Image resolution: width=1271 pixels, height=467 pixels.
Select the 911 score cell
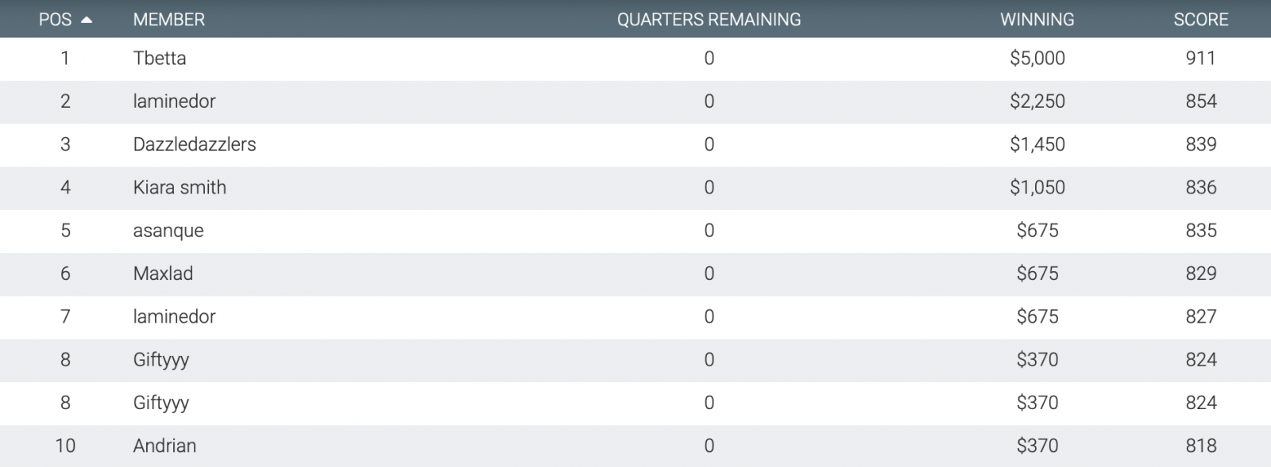(x=1200, y=58)
